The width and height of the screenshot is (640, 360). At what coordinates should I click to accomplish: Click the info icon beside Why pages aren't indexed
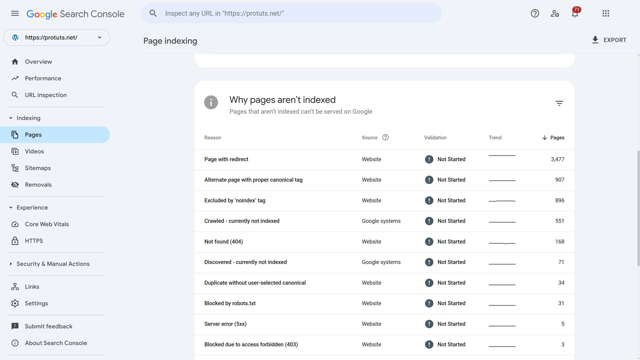point(211,102)
